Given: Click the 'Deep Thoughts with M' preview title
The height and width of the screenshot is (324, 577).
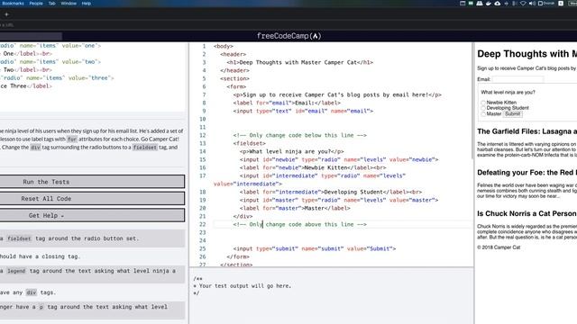Looking at the screenshot, I should click(527, 54).
